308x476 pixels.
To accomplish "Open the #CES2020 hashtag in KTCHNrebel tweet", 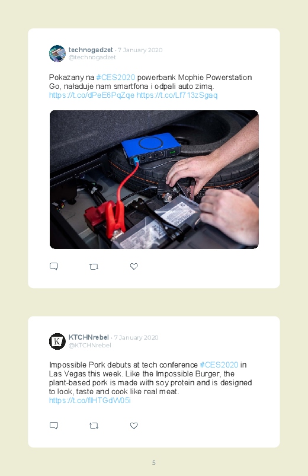I will pos(219,365).
